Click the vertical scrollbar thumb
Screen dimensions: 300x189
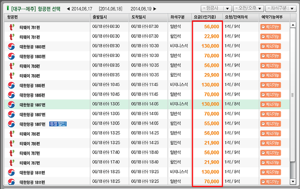[292, 95]
